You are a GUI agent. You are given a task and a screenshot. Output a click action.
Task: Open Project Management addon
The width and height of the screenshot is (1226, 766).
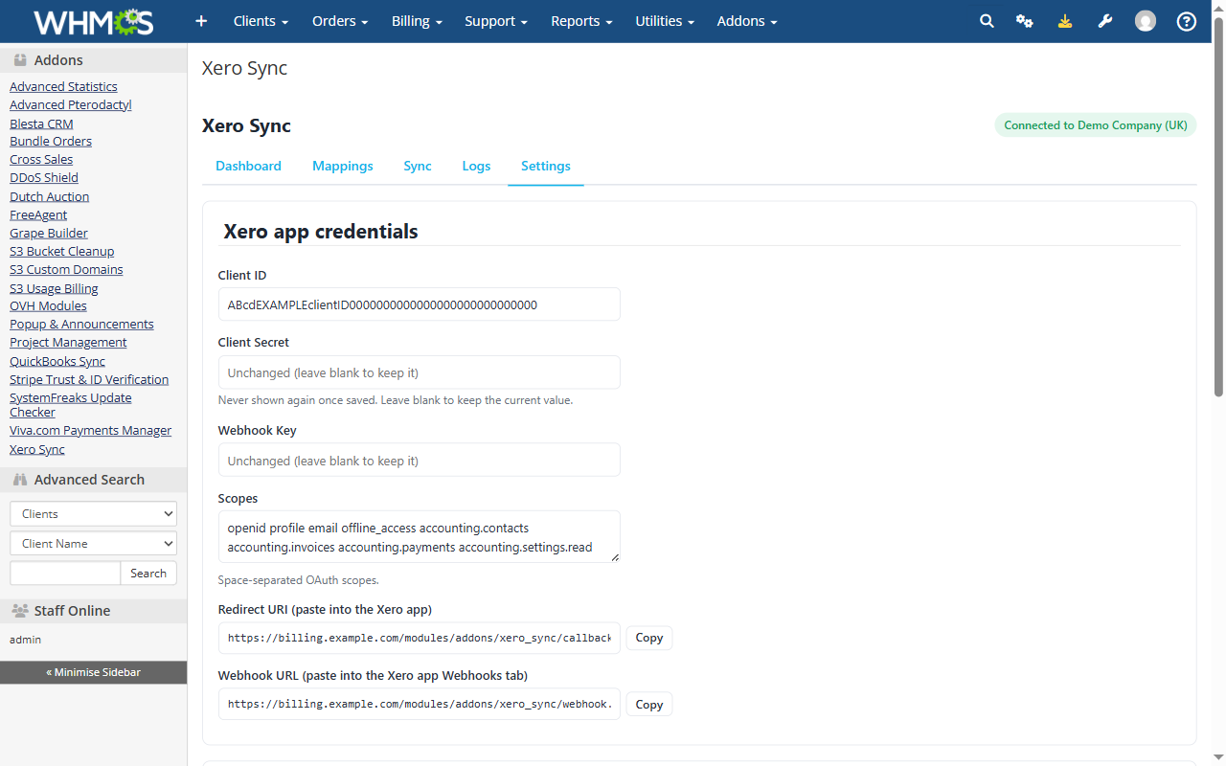(68, 343)
